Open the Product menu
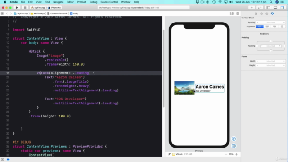Viewport: 288px width, 162px height. click(x=81, y=2)
